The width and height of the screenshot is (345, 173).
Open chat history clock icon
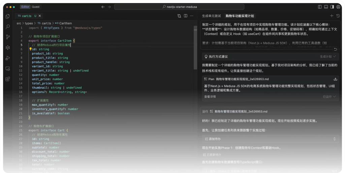(338, 16)
